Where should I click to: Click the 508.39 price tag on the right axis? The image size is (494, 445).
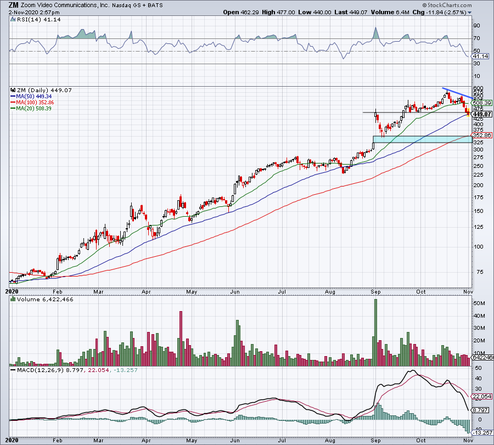tap(481, 103)
